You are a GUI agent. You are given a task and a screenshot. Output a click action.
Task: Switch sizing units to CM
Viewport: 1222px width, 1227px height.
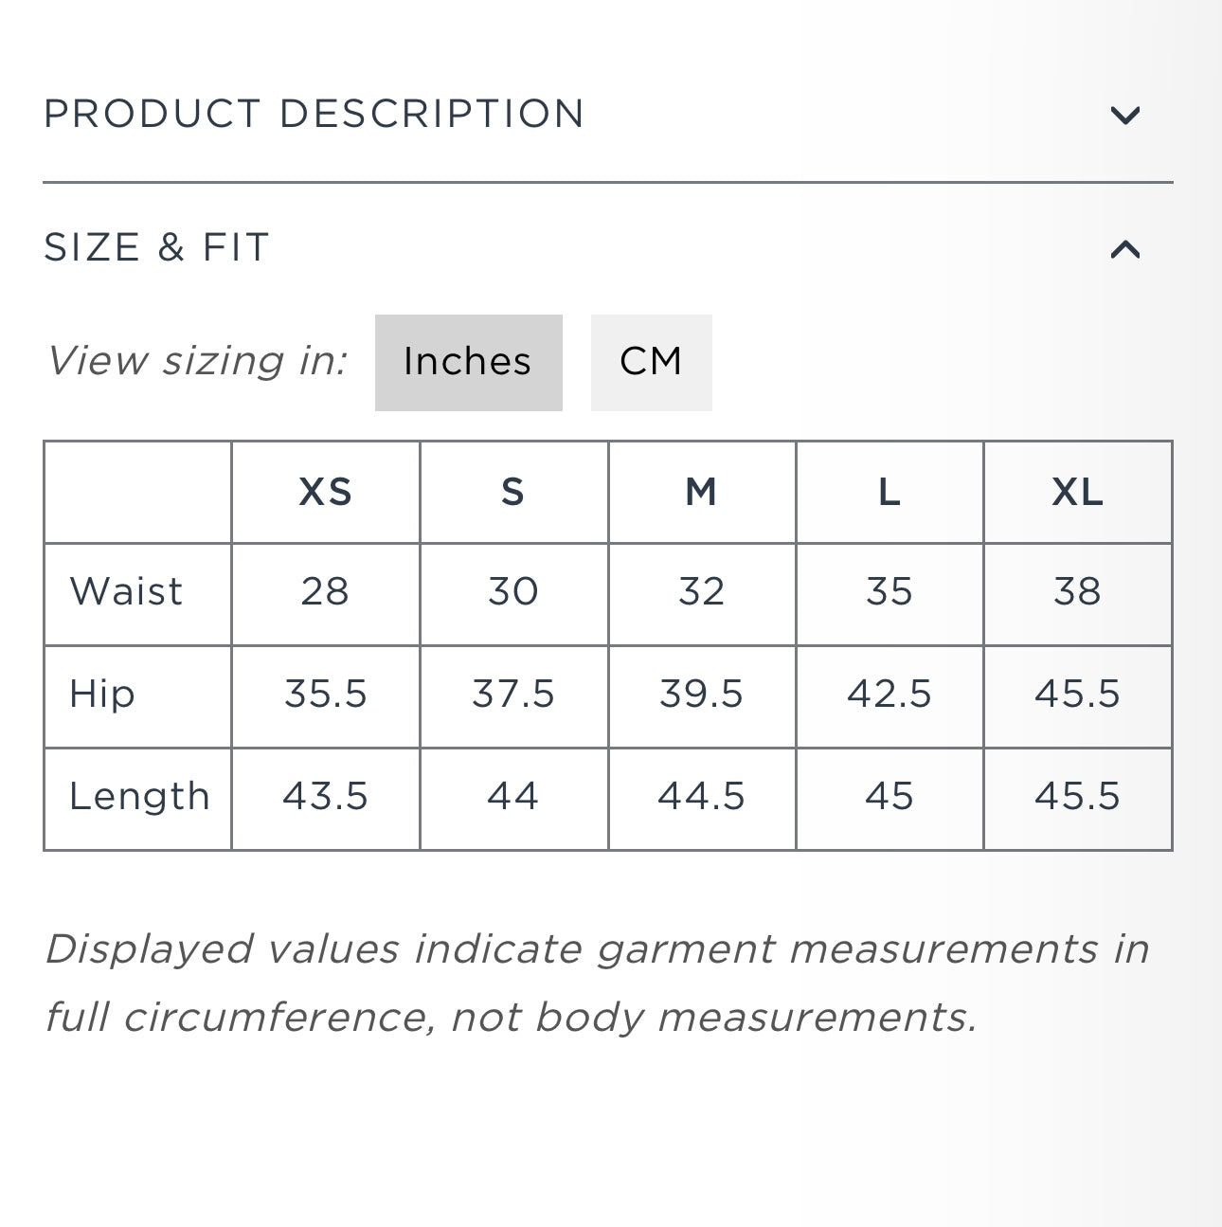click(651, 362)
